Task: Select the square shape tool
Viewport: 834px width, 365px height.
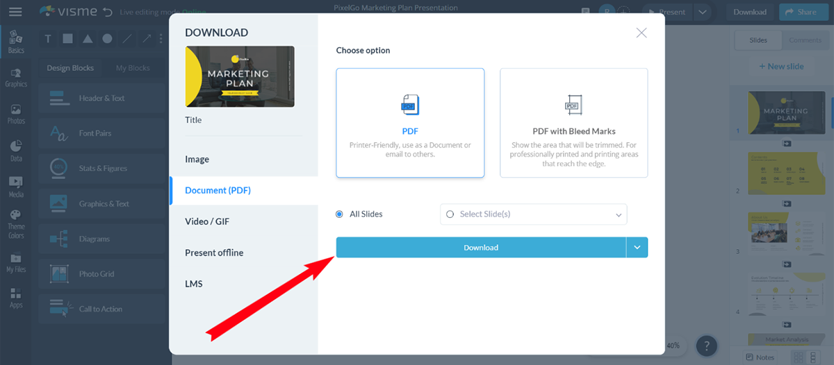Action: tap(68, 39)
